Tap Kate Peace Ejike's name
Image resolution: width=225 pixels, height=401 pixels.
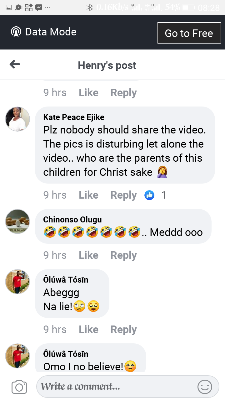coord(74,117)
